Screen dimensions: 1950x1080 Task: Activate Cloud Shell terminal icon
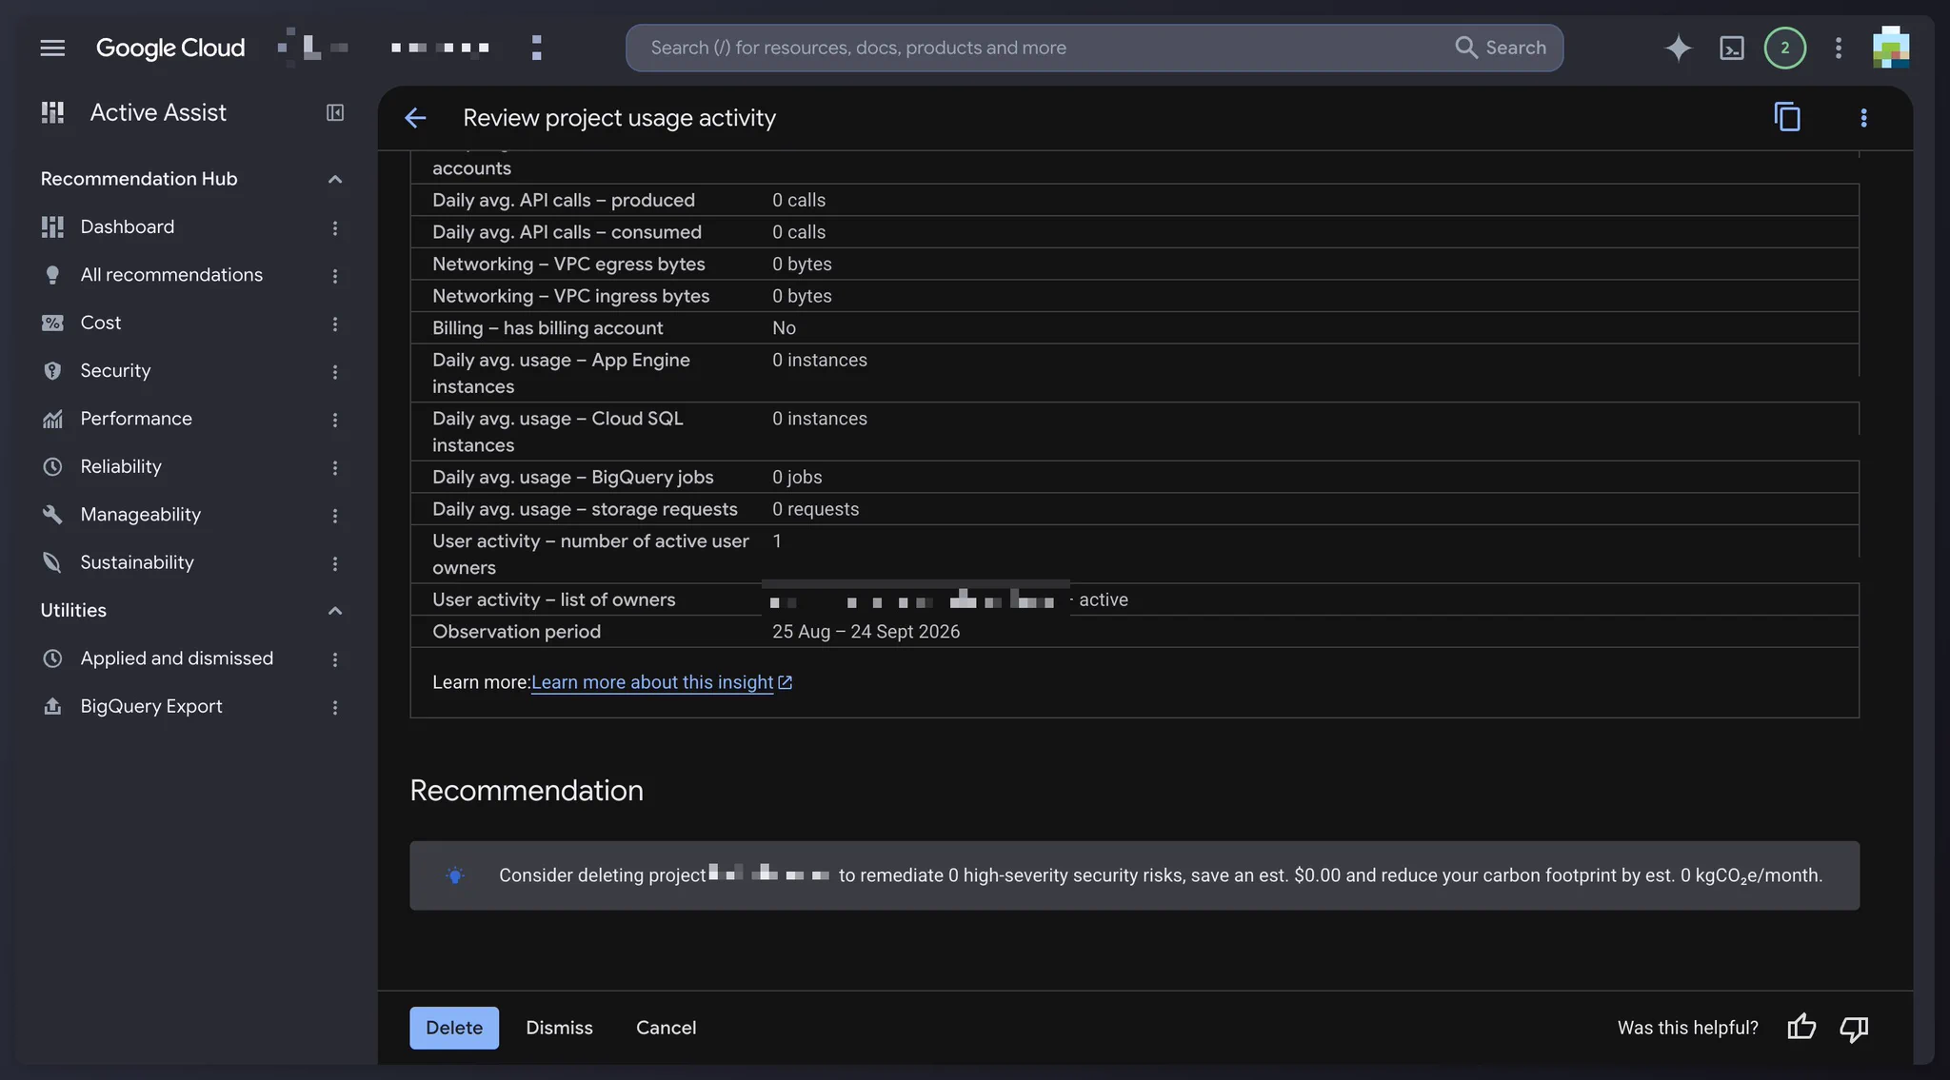point(1731,48)
